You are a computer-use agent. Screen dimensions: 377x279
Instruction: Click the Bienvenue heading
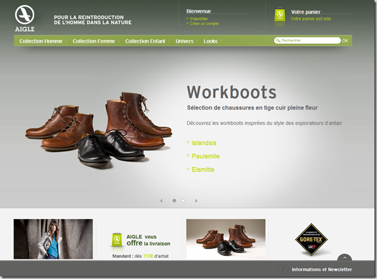point(199,11)
